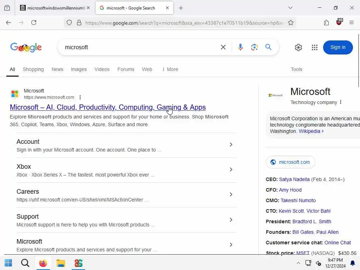Open the Account sitelink title
Image resolution: width=360 pixels, height=270 pixels.
pyautogui.click(x=28, y=142)
